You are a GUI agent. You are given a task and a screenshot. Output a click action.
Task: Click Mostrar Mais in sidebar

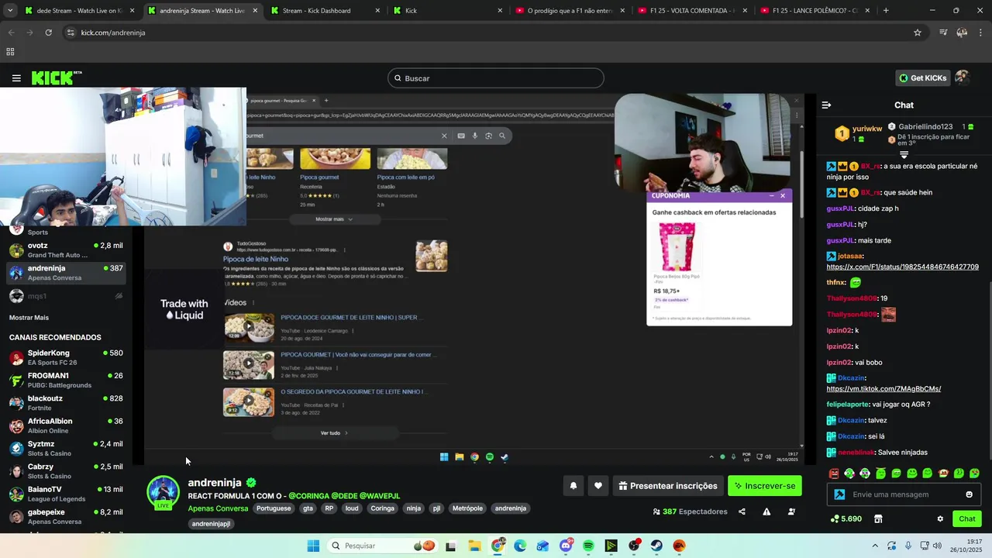[29, 318]
